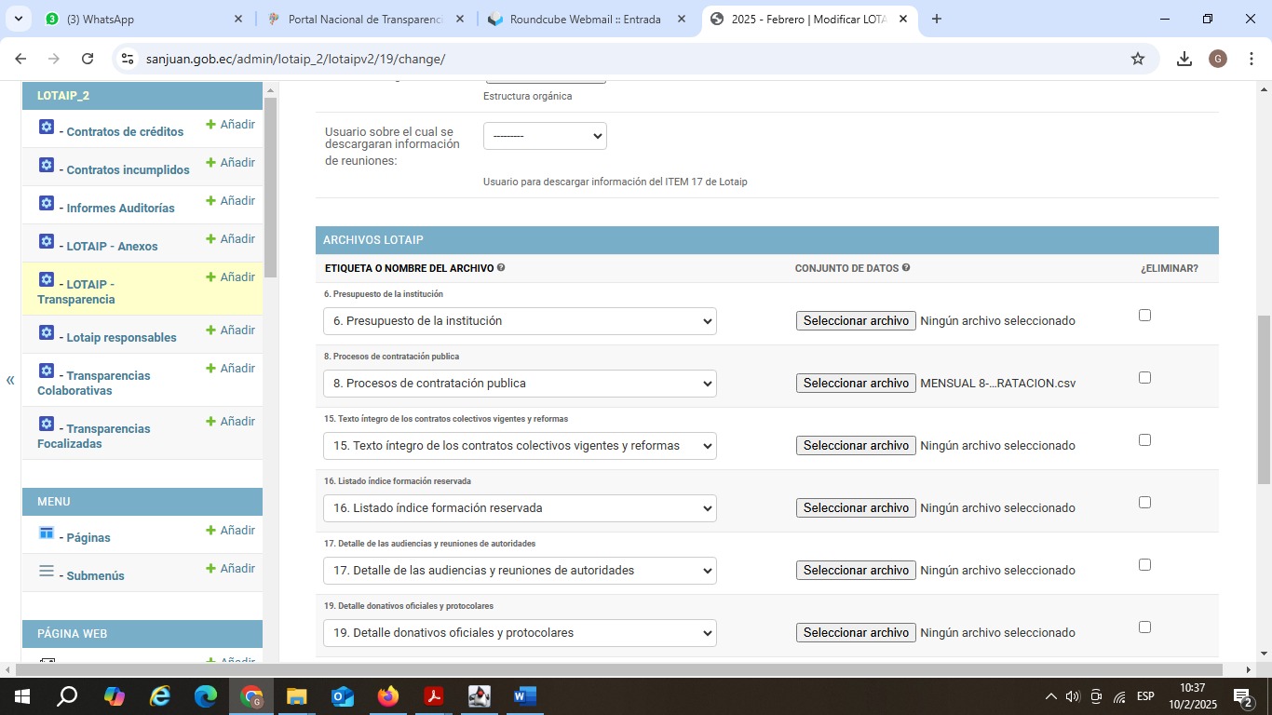Click Seleccionar archivo for contratos colectivos row
This screenshot has width=1272, height=715.
[856, 446]
